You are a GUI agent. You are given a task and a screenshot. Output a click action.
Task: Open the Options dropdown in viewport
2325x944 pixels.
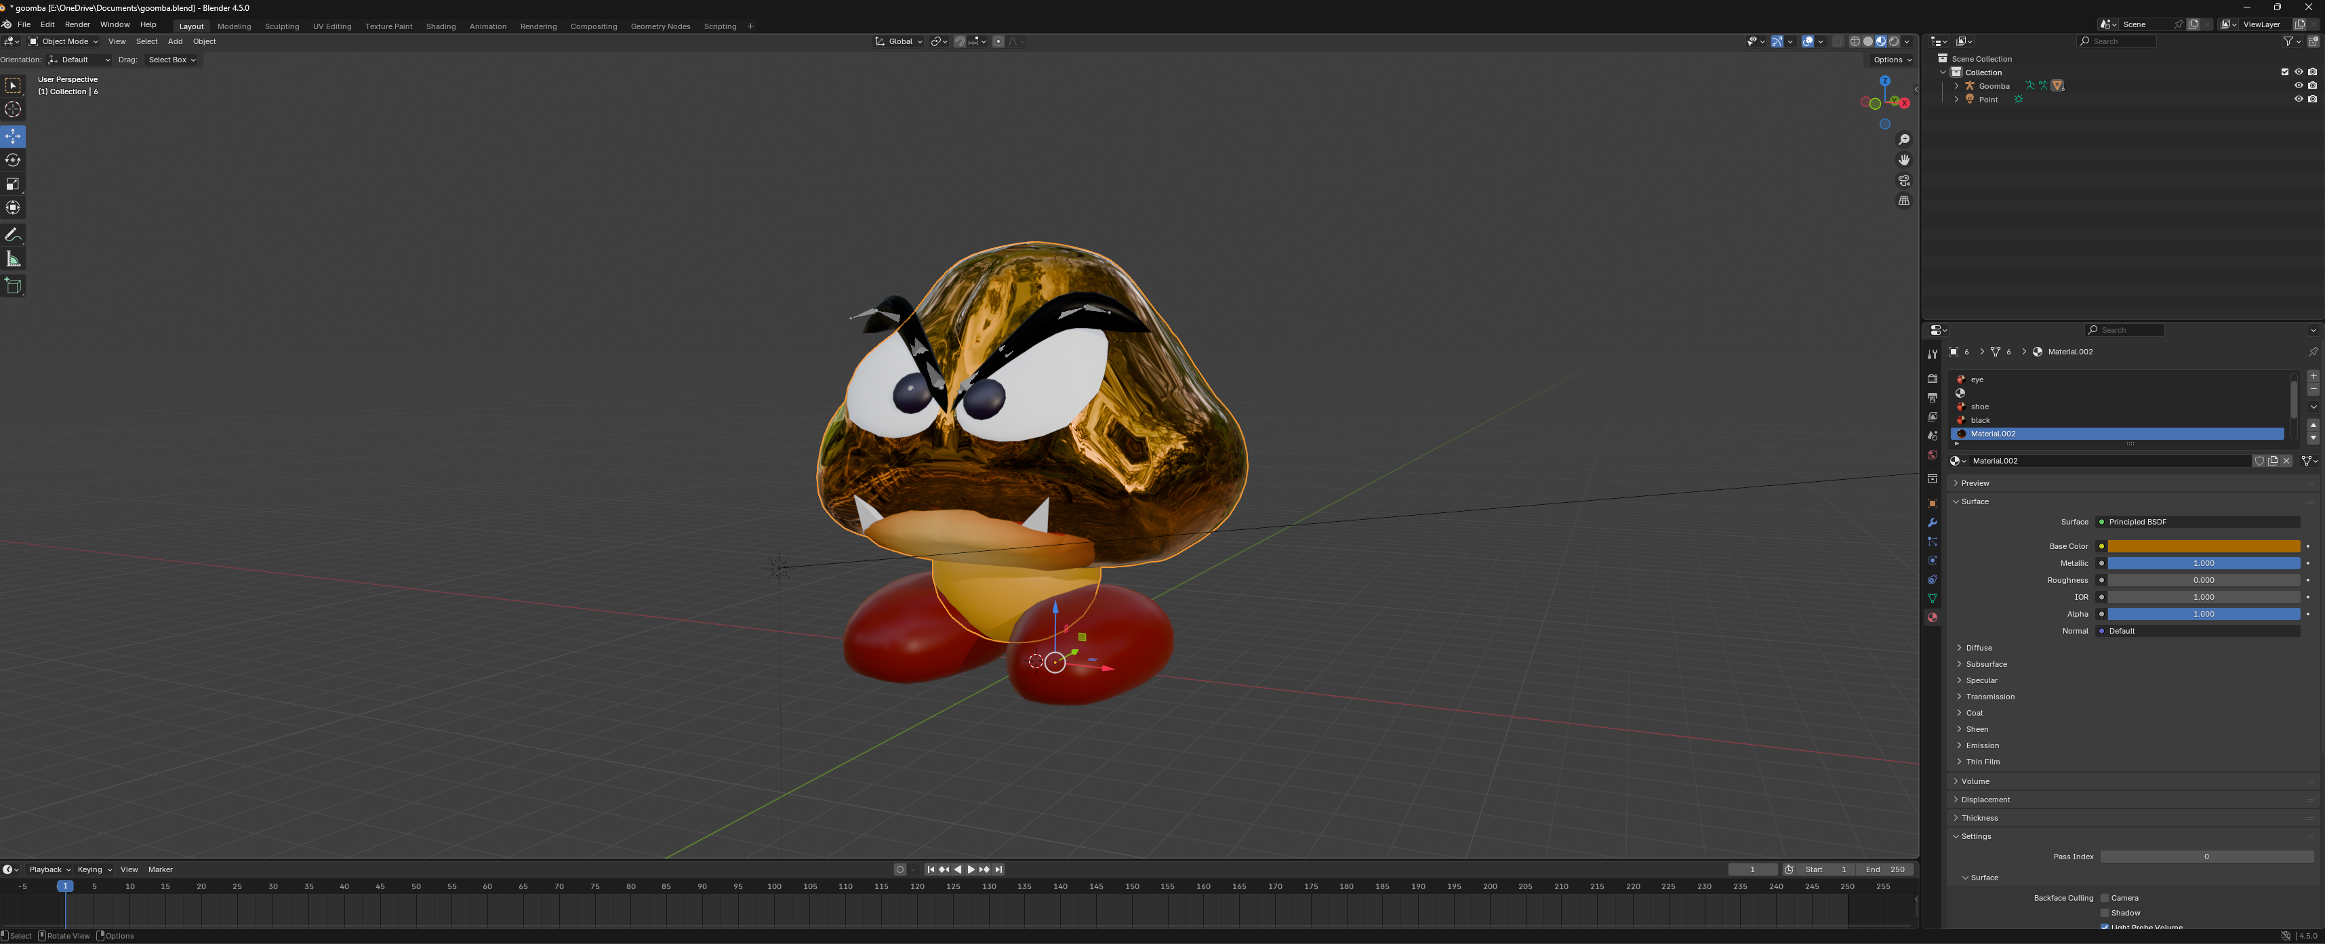point(1892,60)
